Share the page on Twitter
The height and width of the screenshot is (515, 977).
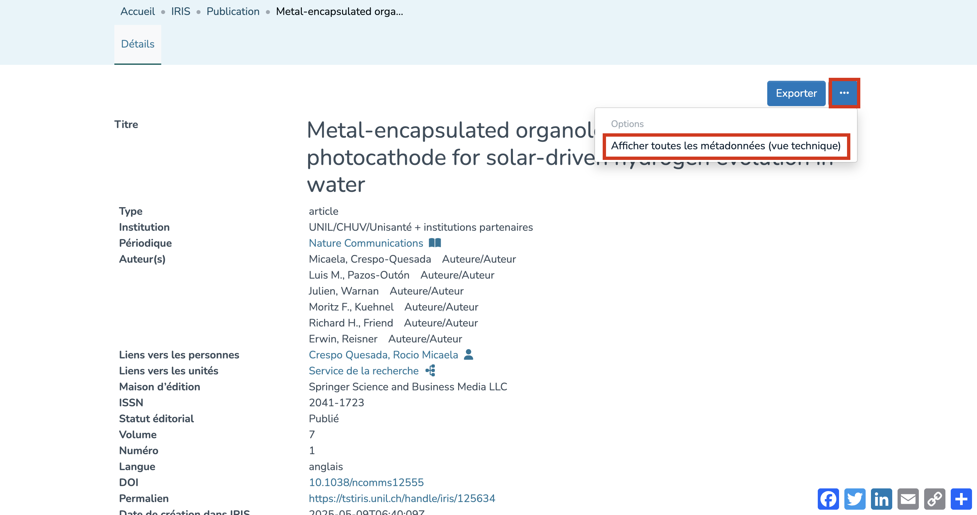point(854,499)
